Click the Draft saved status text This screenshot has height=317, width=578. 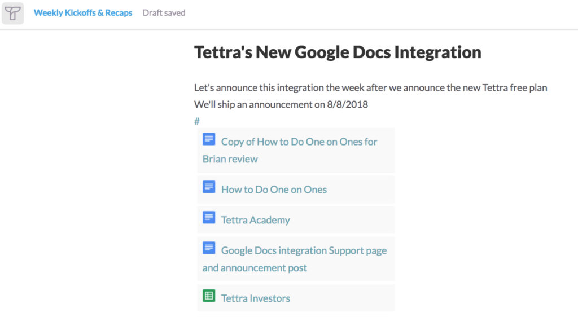164,13
